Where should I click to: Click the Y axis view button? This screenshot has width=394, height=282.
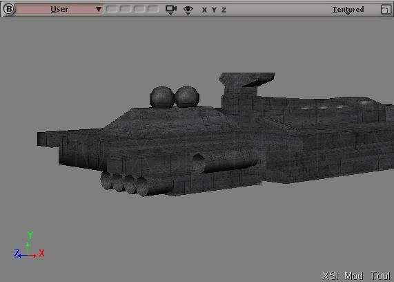[x=214, y=10]
